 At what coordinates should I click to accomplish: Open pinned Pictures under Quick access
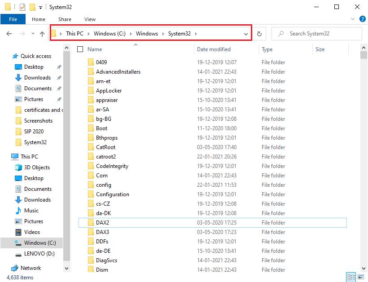[x=34, y=99]
